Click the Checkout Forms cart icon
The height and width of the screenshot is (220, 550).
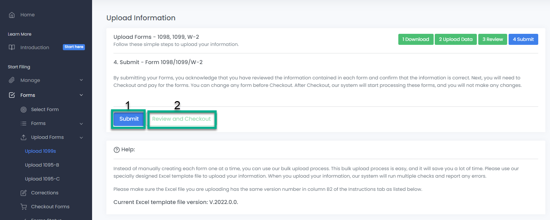24,207
